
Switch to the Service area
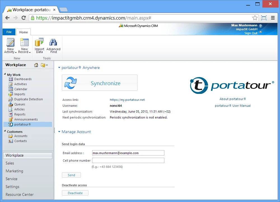11,179
